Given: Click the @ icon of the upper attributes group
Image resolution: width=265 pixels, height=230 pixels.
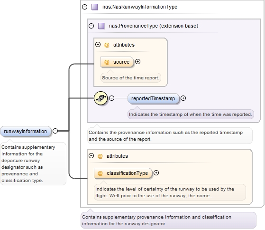Looking at the screenshot, I should [x=107, y=45].
